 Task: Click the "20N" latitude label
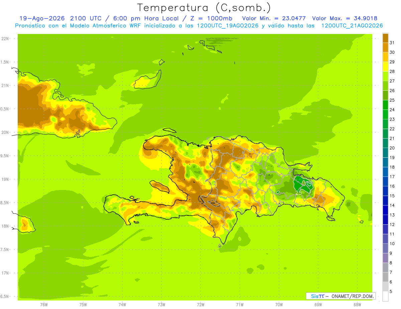coord(5,132)
